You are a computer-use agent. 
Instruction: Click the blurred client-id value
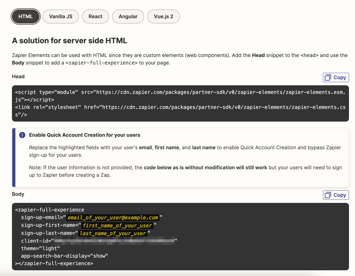pyautogui.click(x=114, y=241)
